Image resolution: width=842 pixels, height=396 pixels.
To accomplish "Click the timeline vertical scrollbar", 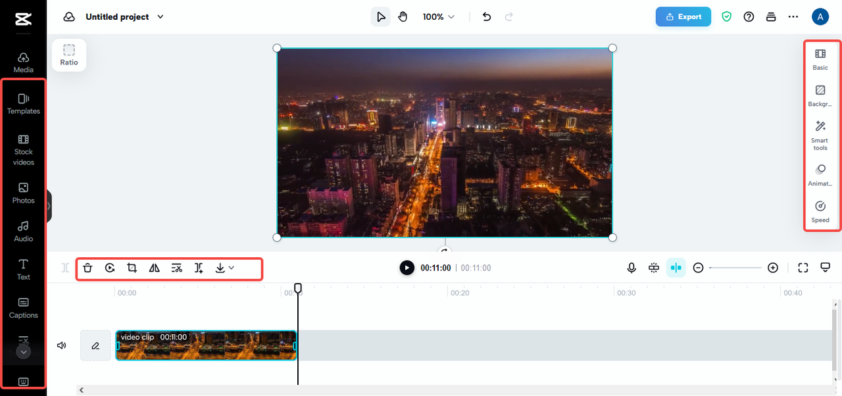I will pos(835,341).
